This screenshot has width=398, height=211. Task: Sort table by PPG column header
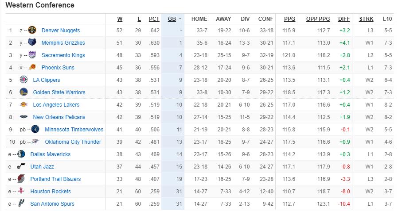289,19
